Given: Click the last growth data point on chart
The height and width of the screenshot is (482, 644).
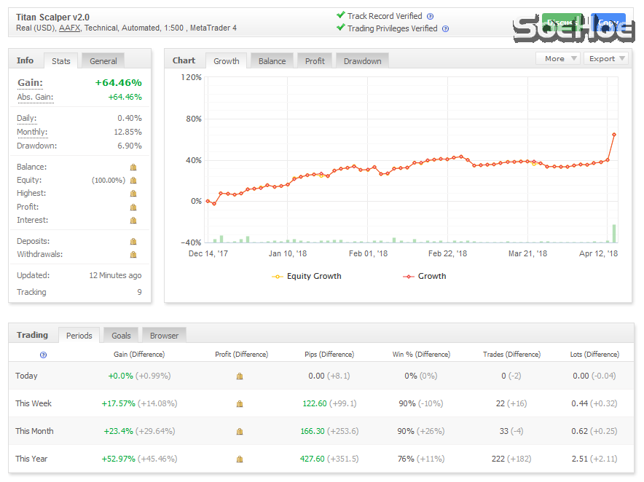Looking at the screenshot, I should point(614,135).
